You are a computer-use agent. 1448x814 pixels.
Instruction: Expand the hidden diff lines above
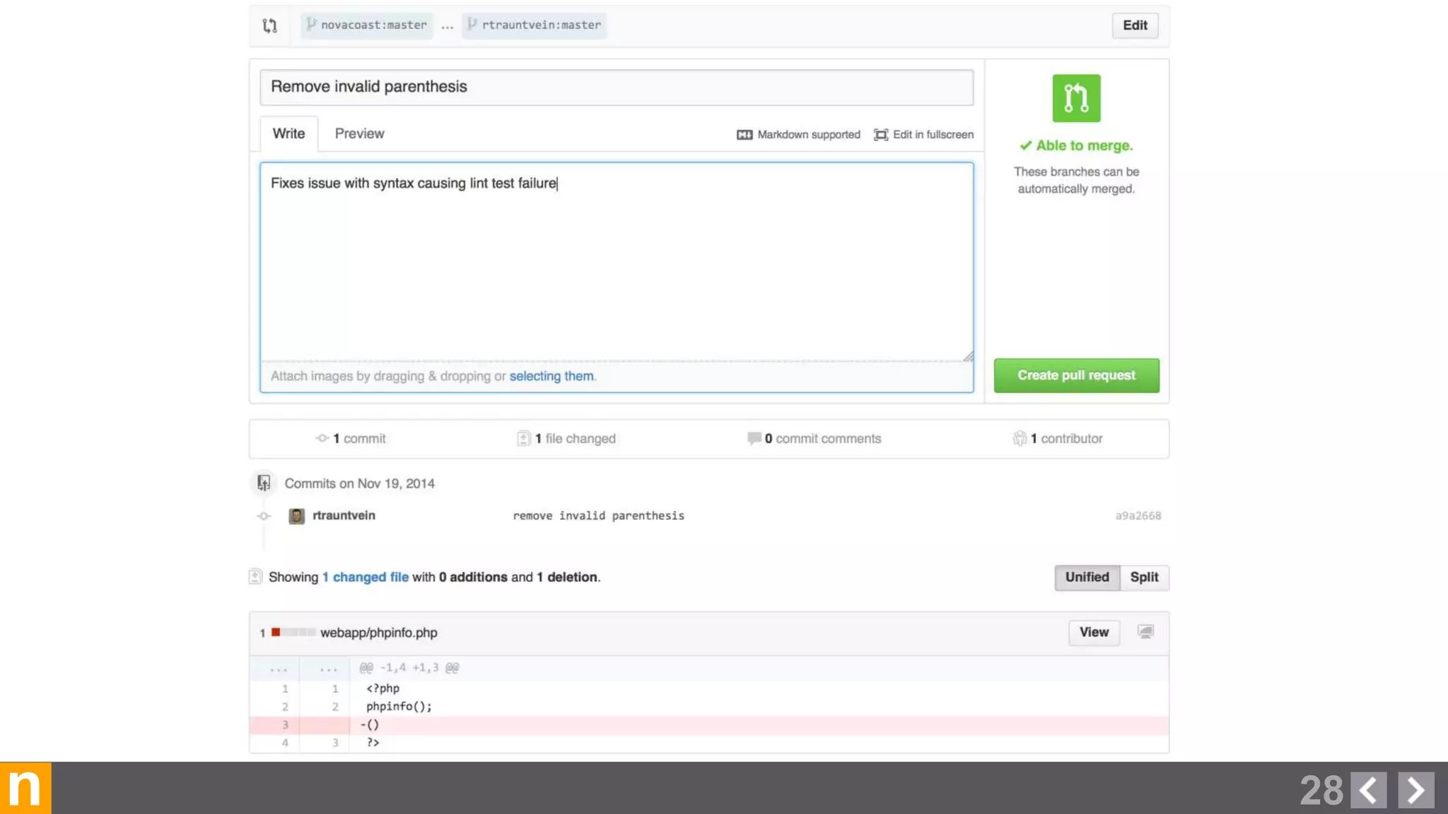tap(279, 668)
